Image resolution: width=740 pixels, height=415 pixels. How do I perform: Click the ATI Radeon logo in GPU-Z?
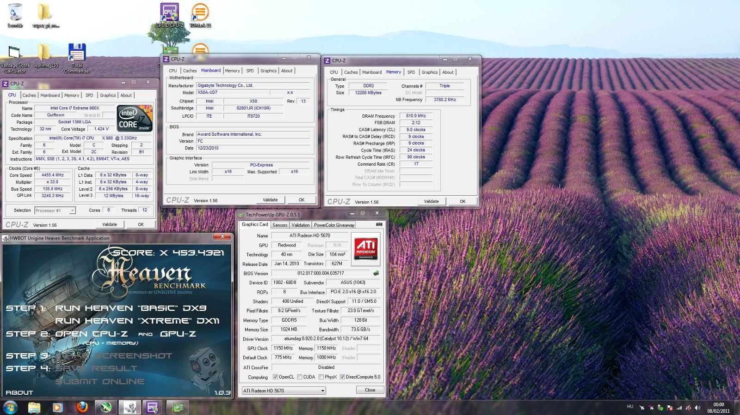(365, 249)
